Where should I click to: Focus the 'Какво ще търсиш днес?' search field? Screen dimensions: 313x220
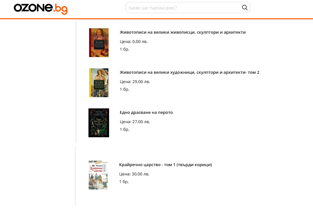coord(188,8)
